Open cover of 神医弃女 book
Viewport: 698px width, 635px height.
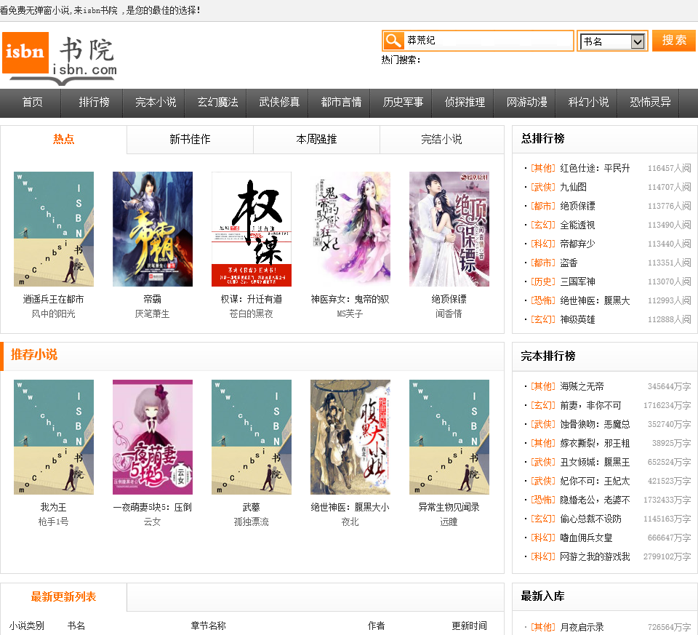point(350,229)
